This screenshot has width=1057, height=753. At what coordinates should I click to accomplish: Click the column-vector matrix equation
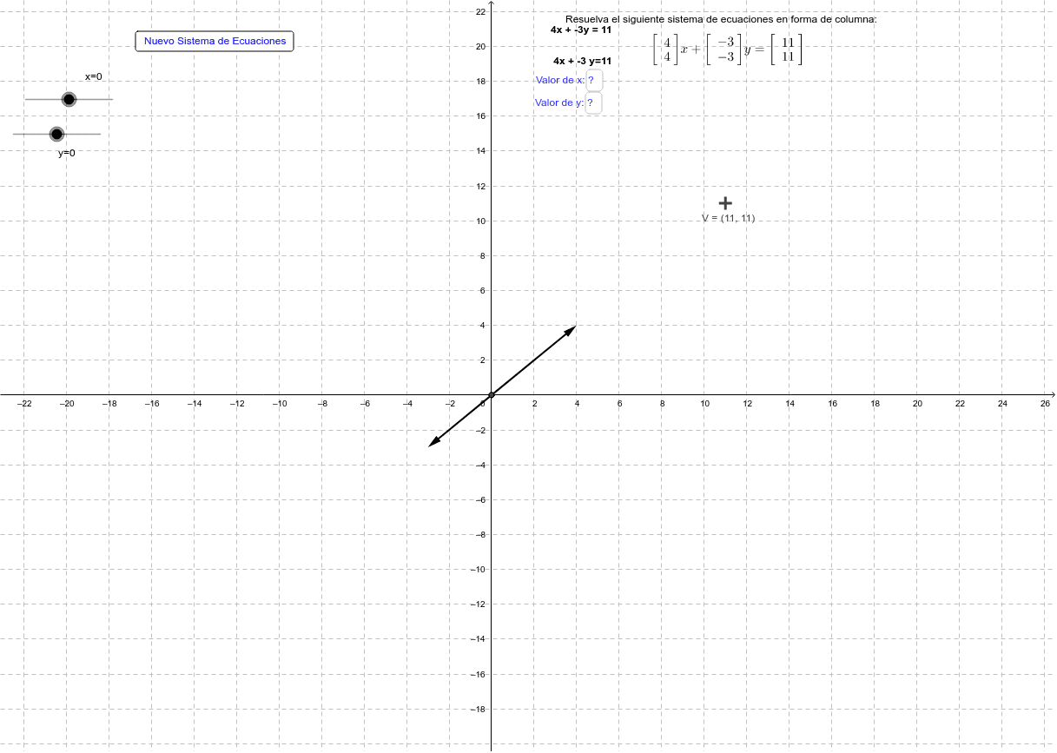(x=728, y=50)
